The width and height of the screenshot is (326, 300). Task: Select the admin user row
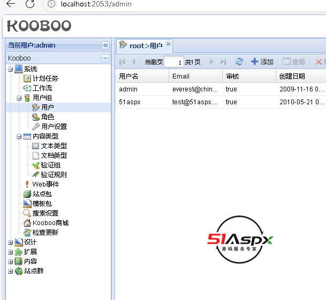coord(221,89)
